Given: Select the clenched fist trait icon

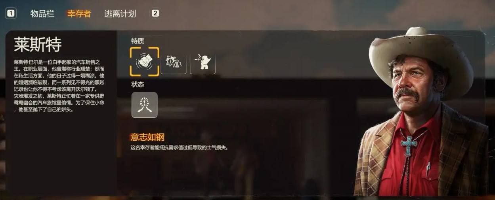Looking at the screenshot, I should coord(145,62).
